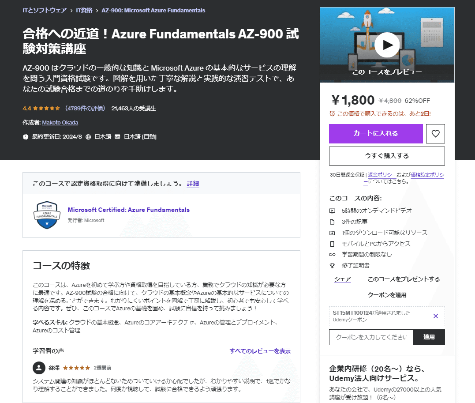The height and width of the screenshot is (403, 475).
Task: Click 5時間のオンデマンドビデオ text
Action: 377,211
